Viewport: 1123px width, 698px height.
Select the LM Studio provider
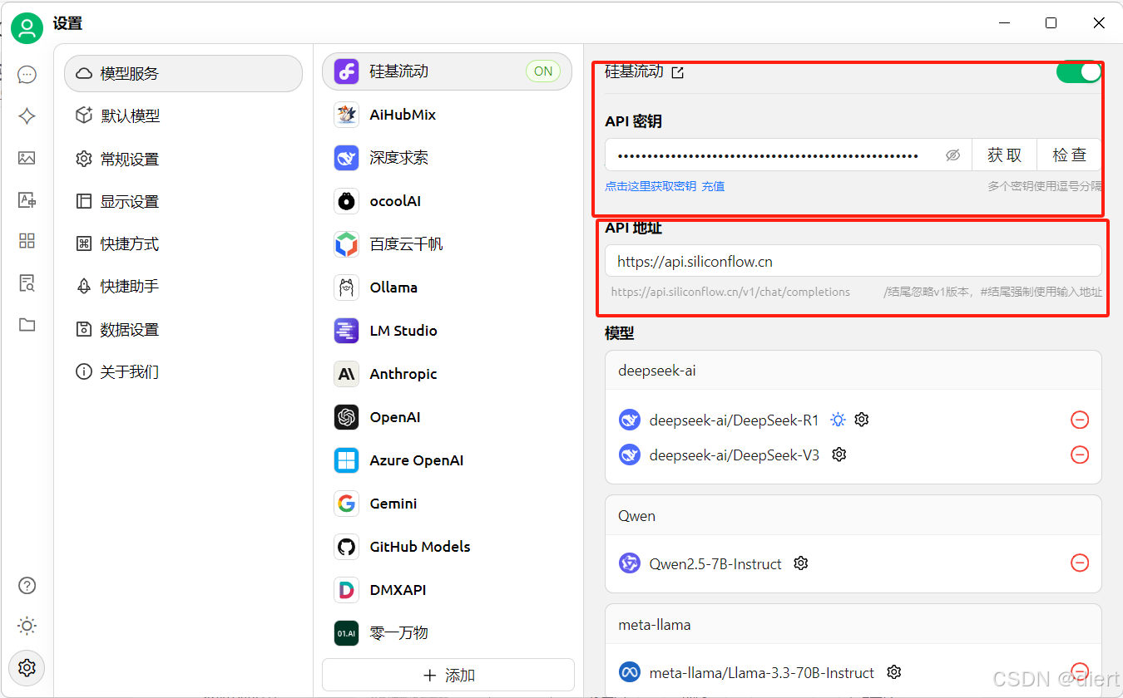tap(448, 331)
